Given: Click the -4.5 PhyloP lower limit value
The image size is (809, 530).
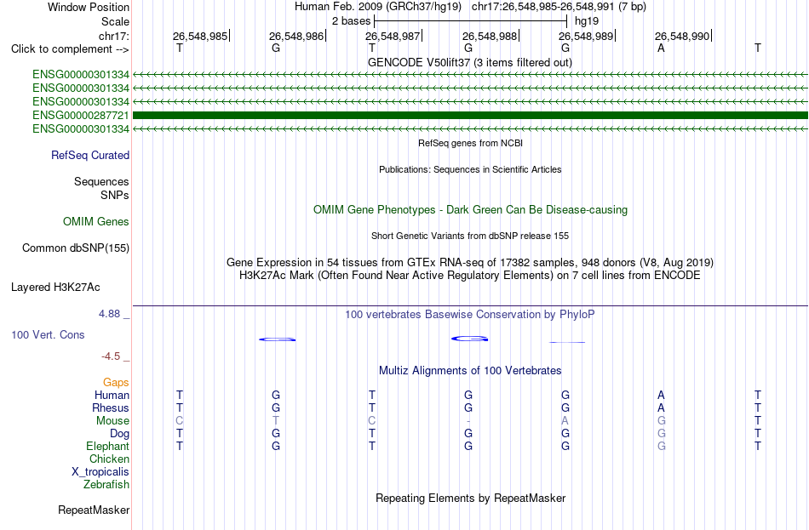Looking at the screenshot, I should [x=111, y=356].
